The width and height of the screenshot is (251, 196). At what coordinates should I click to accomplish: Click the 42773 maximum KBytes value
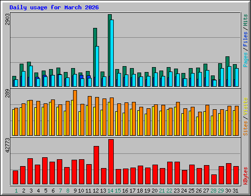[7, 146]
